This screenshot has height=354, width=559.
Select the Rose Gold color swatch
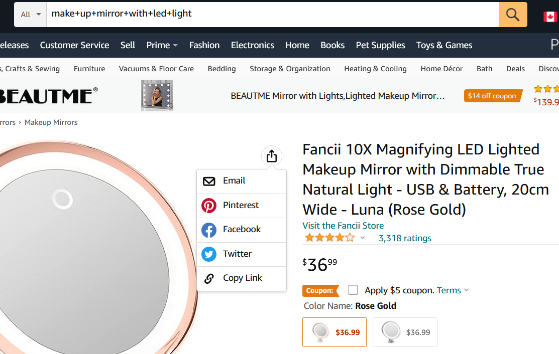click(334, 332)
